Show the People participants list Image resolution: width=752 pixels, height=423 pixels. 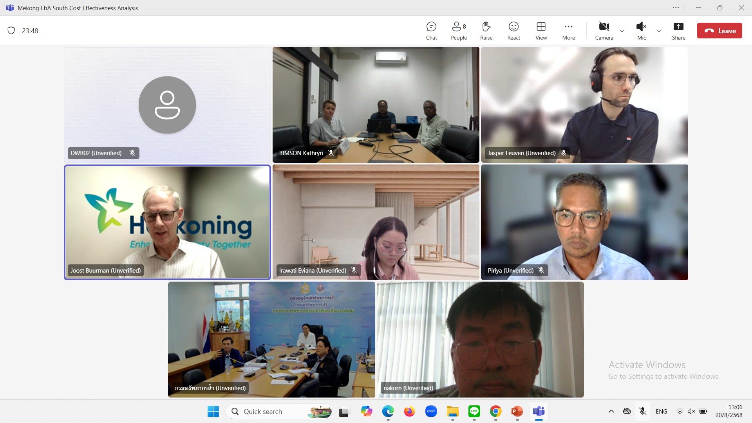pyautogui.click(x=459, y=31)
